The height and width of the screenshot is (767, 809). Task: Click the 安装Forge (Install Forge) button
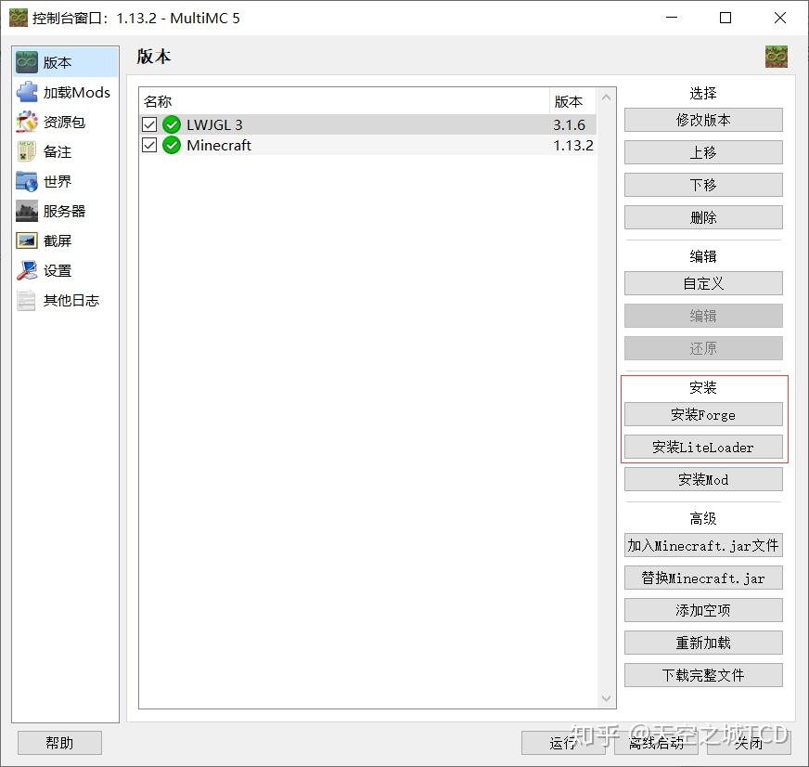click(x=702, y=414)
